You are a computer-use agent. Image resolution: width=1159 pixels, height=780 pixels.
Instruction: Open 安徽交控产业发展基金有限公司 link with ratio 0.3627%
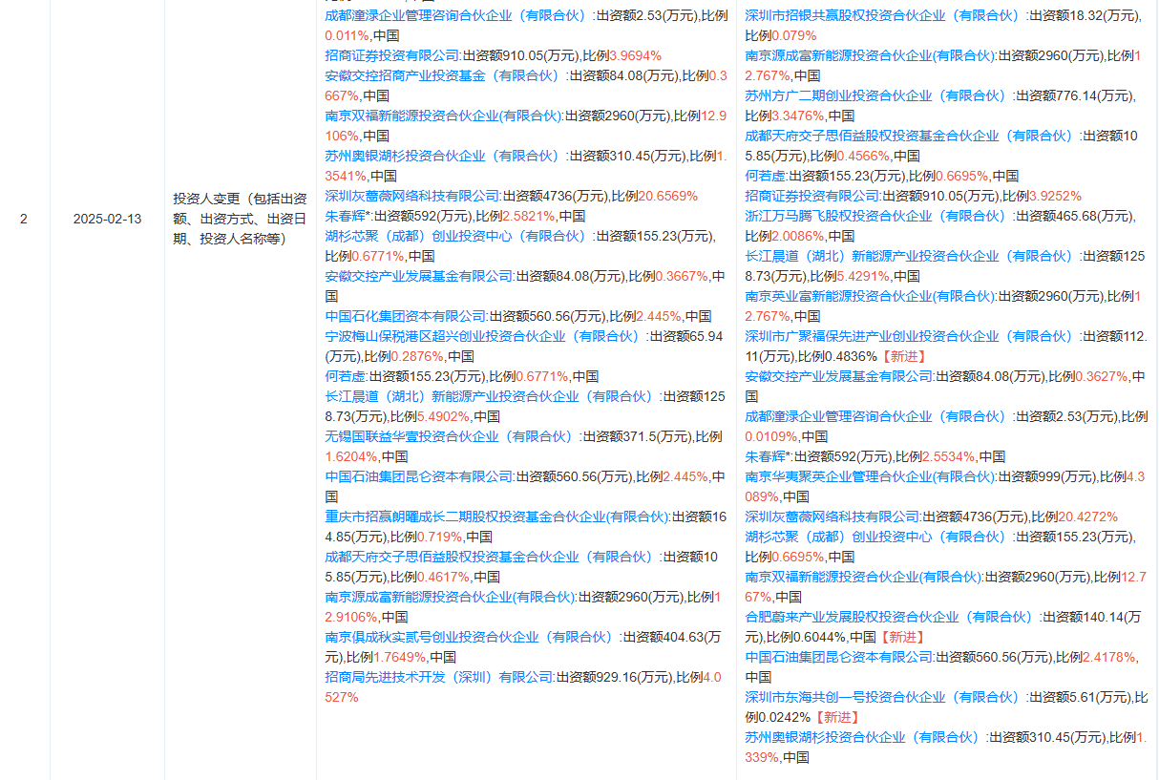pyautogui.click(x=839, y=376)
